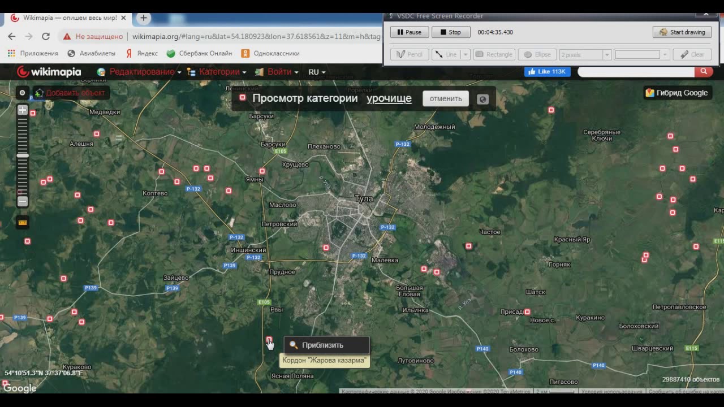Open the Авиабилеты bookmark
The width and height of the screenshot is (724, 407).
(91, 53)
